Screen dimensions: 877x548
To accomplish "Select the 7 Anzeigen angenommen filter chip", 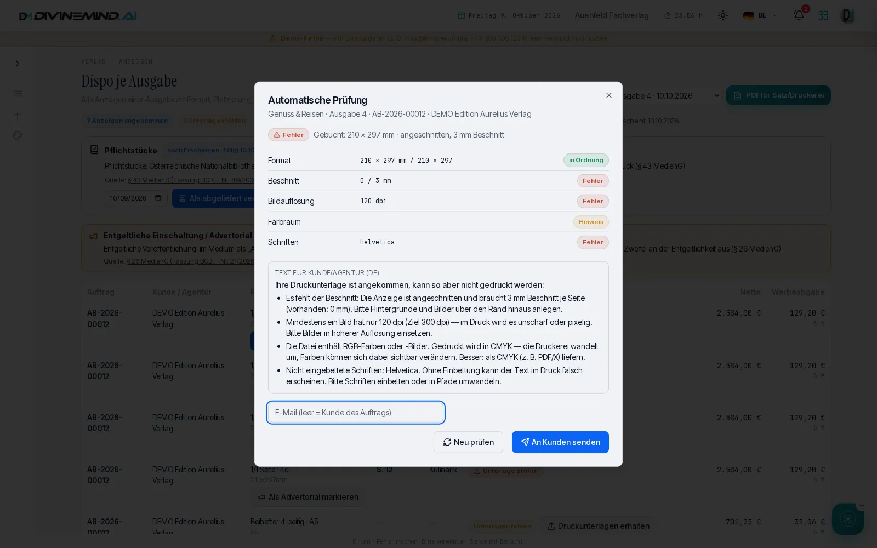I will (x=127, y=121).
